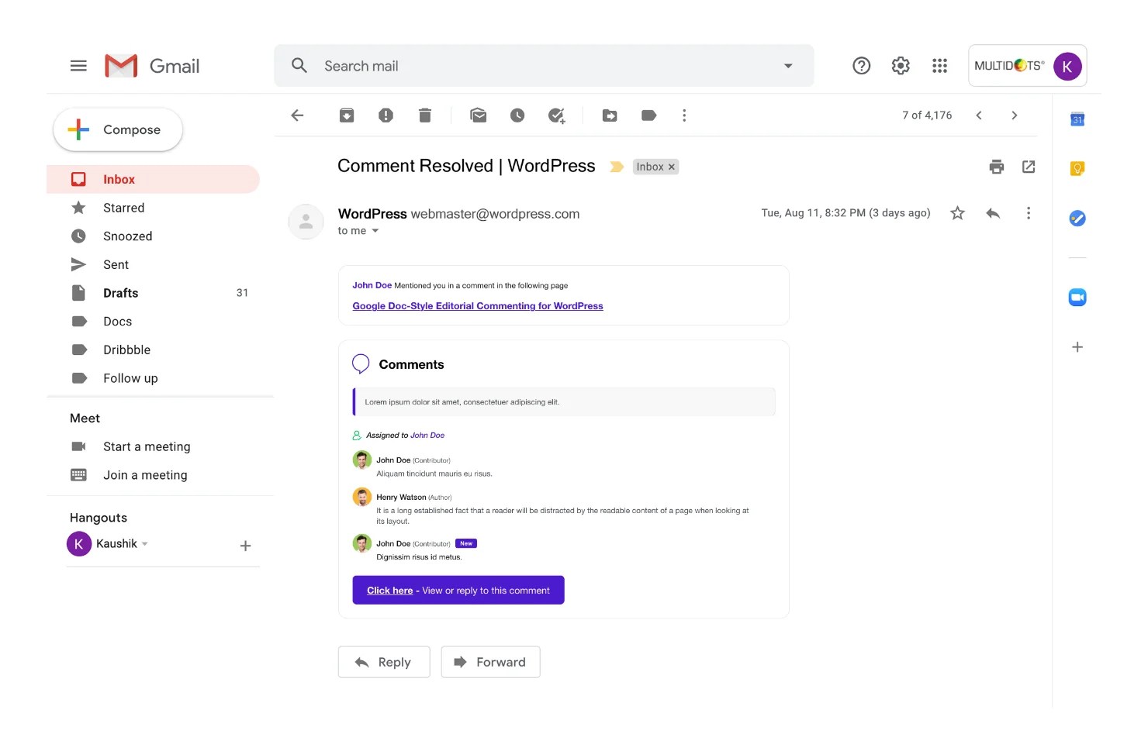Get add-ons plus icon
The height and width of the screenshot is (744, 1148).
1077,347
